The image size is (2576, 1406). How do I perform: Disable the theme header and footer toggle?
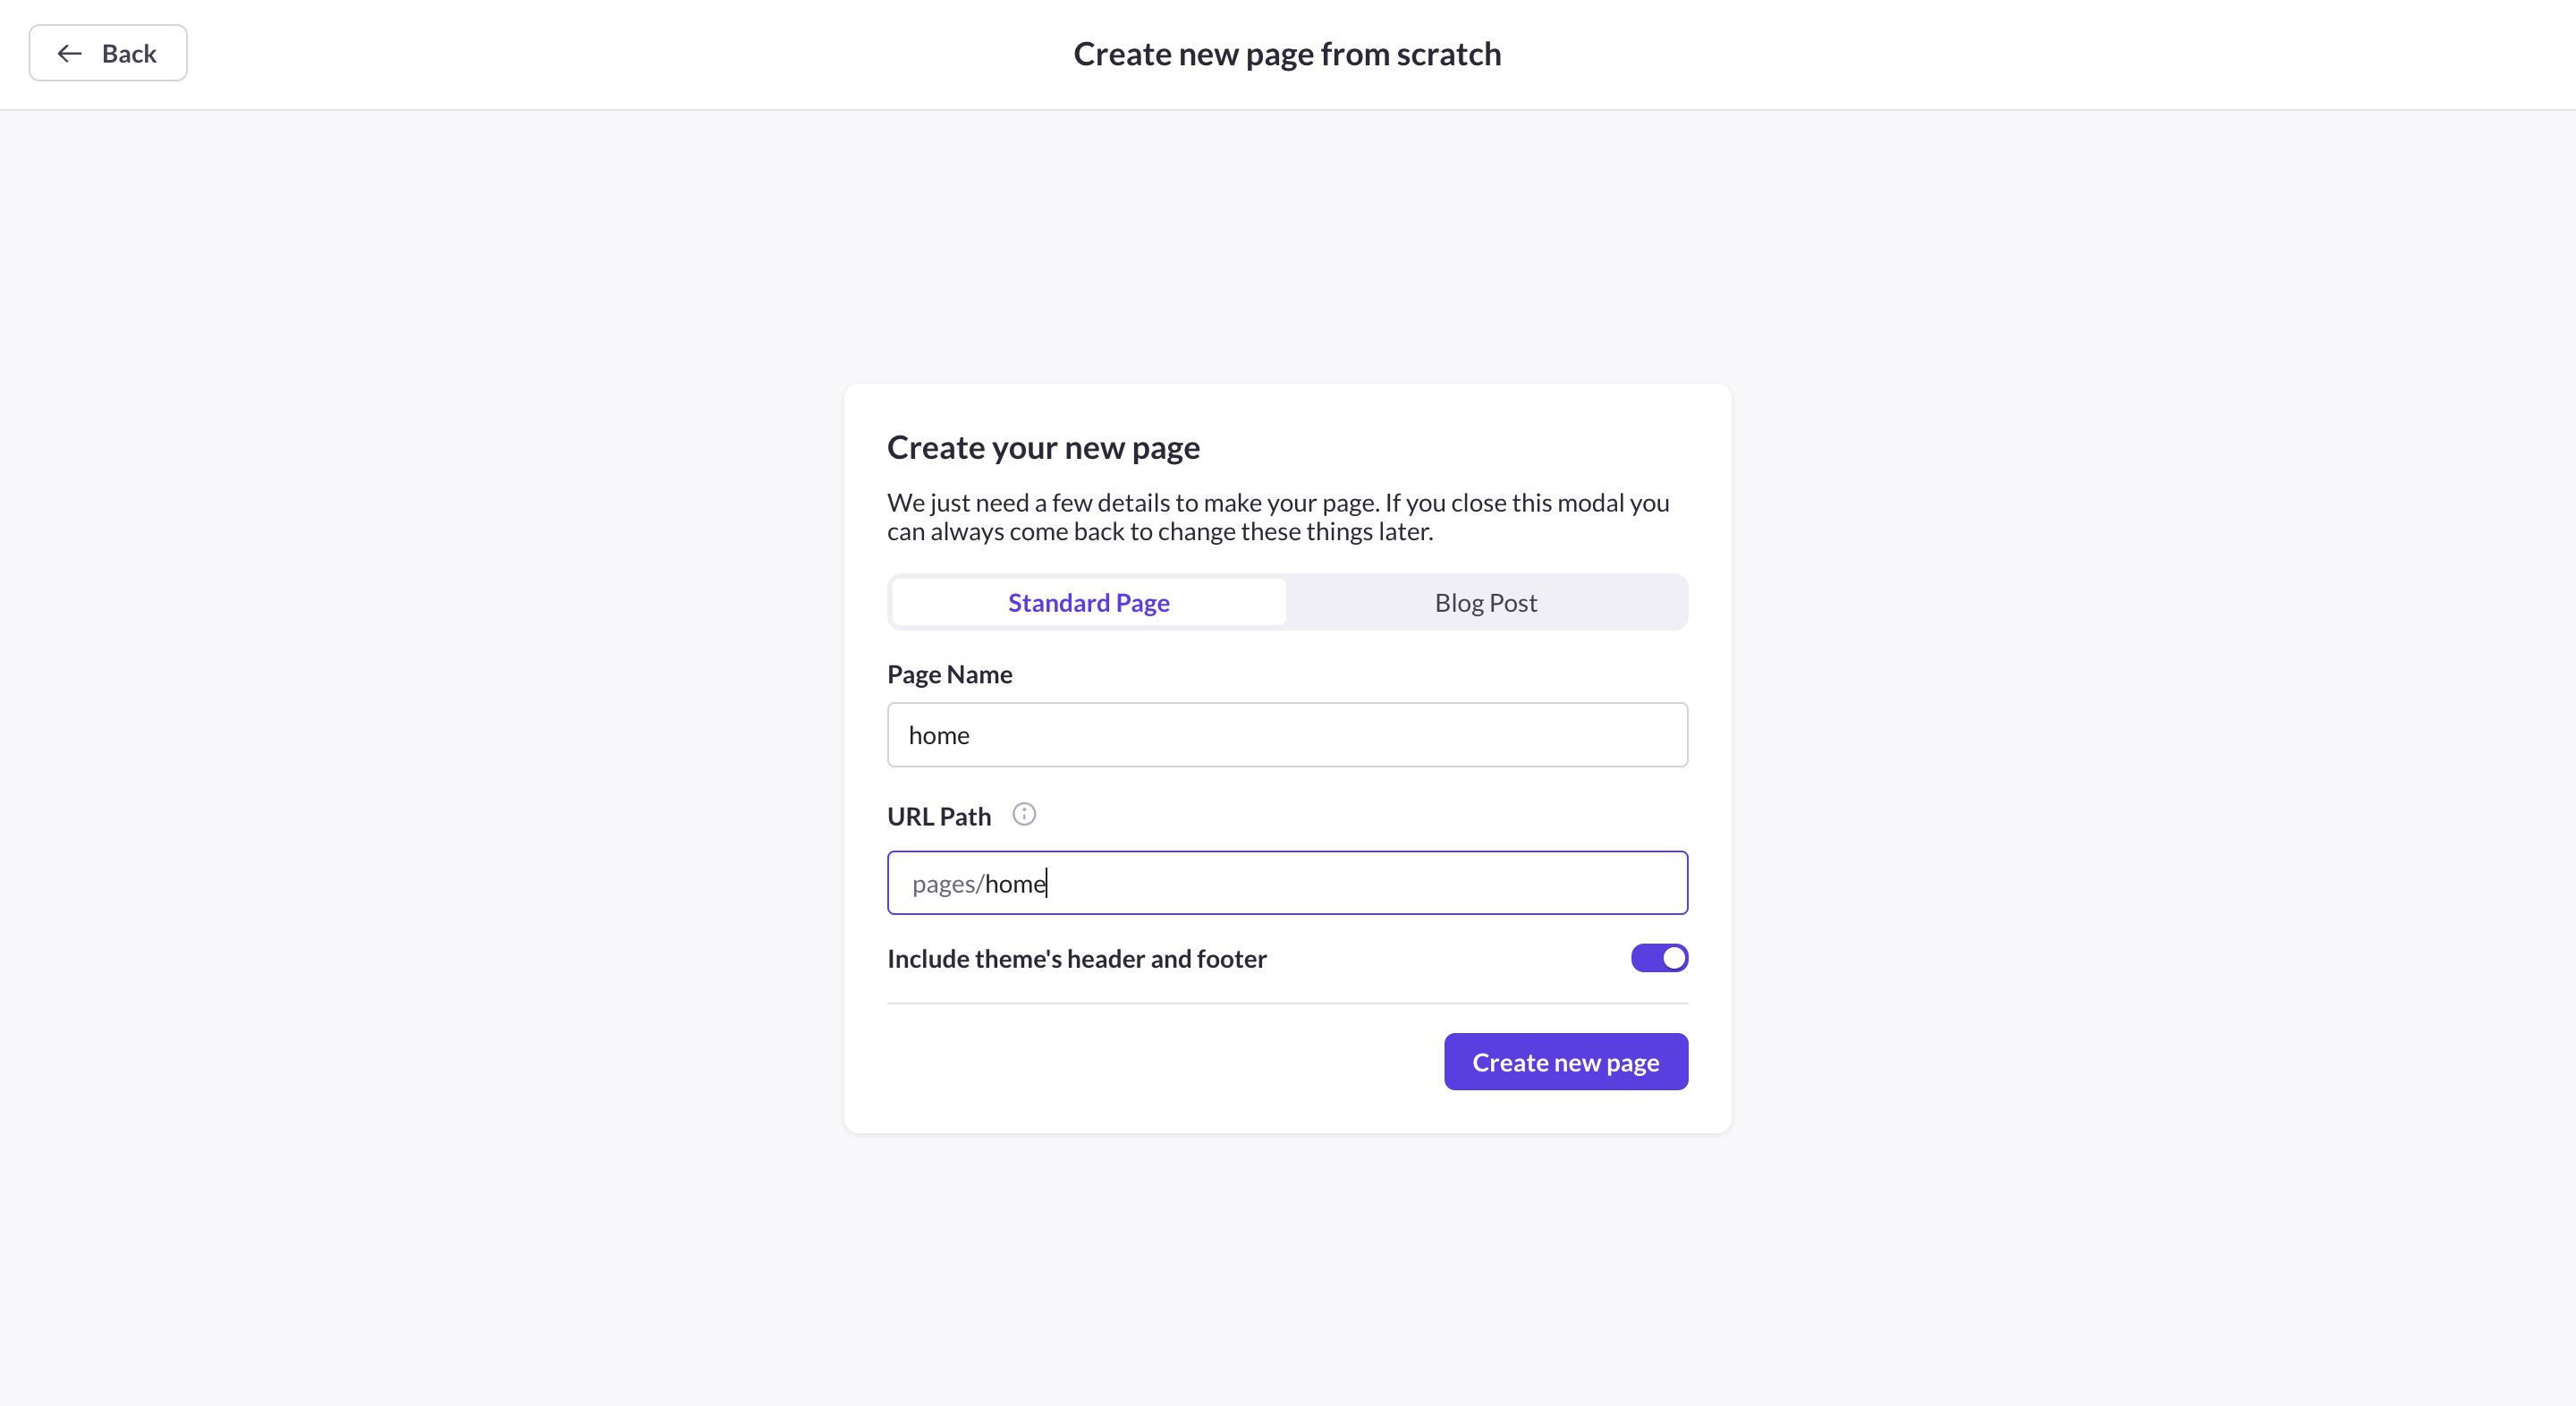[1659, 958]
